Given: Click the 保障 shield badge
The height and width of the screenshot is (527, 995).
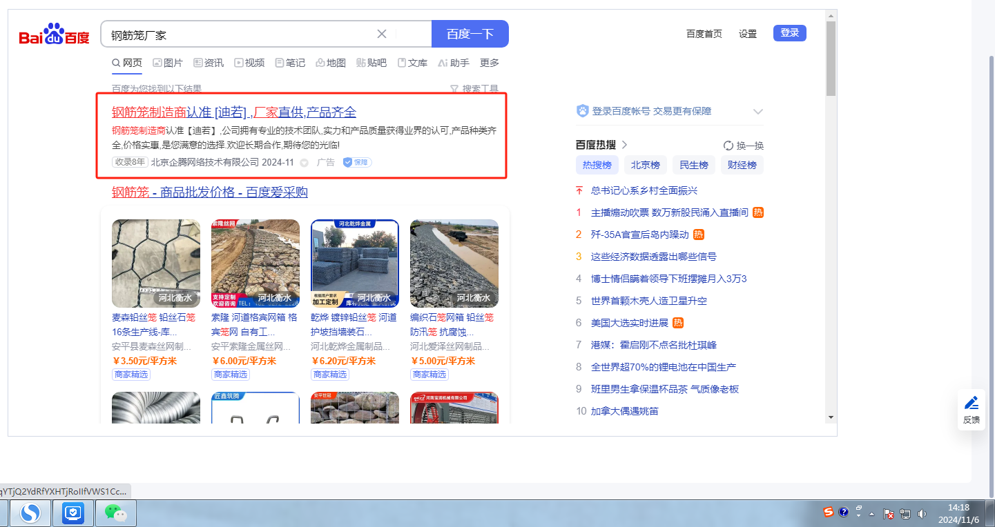Looking at the screenshot, I should tap(357, 162).
